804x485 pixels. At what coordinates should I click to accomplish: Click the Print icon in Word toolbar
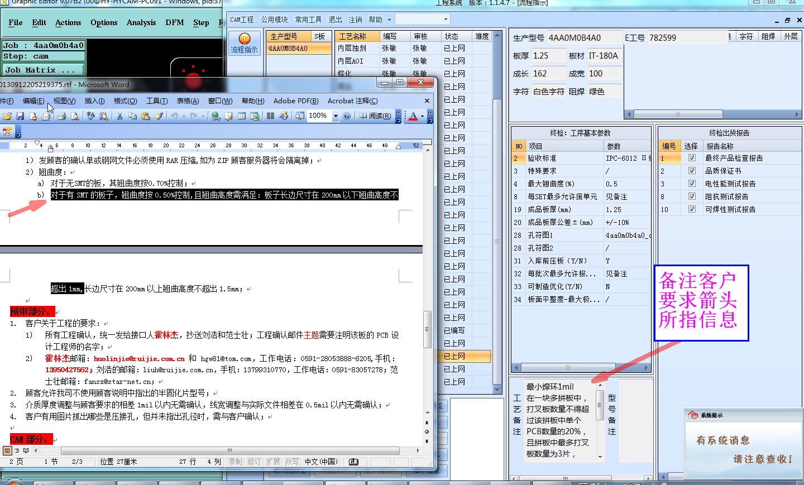[x=62, y=116]
